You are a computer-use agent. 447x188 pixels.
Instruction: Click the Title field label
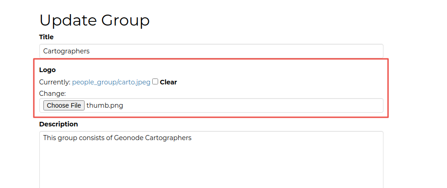[x=46, y=37]
